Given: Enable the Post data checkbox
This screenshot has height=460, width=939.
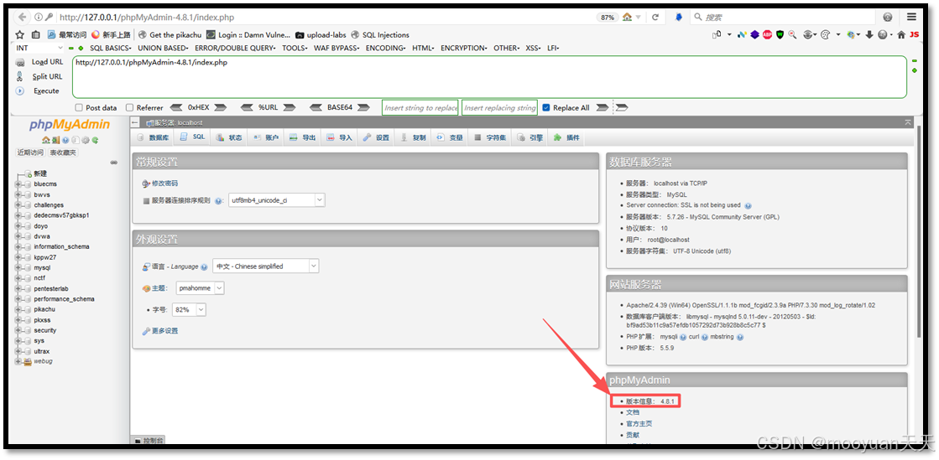Looking at the screenshot, I should point(78,108).
